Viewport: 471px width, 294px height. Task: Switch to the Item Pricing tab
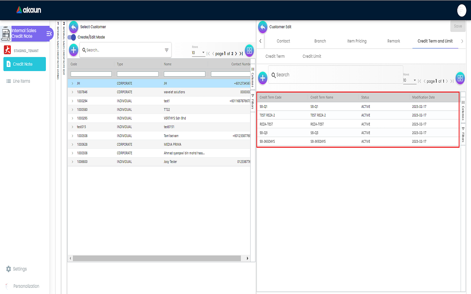tap(357, 41)
